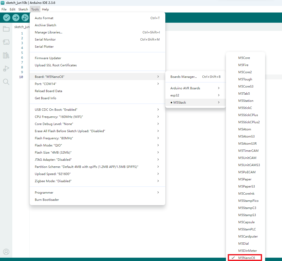Select the M5AtomS3 board
This screenshot has height=261, width=282.
point(245,136)
